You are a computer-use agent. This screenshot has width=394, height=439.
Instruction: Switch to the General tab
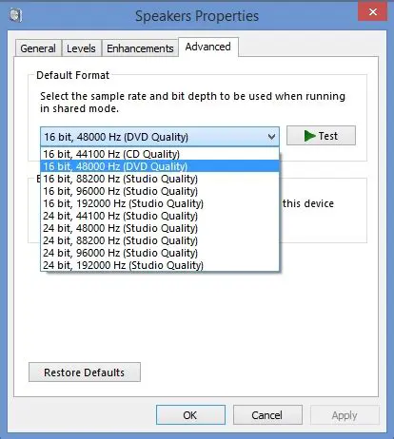(x=38, y=48)
